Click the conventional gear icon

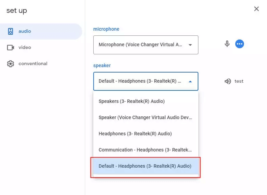coord(10,64)
